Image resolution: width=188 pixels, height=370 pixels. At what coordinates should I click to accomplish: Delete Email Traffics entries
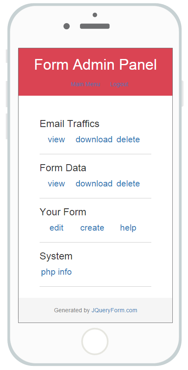(x=128, y=139)
